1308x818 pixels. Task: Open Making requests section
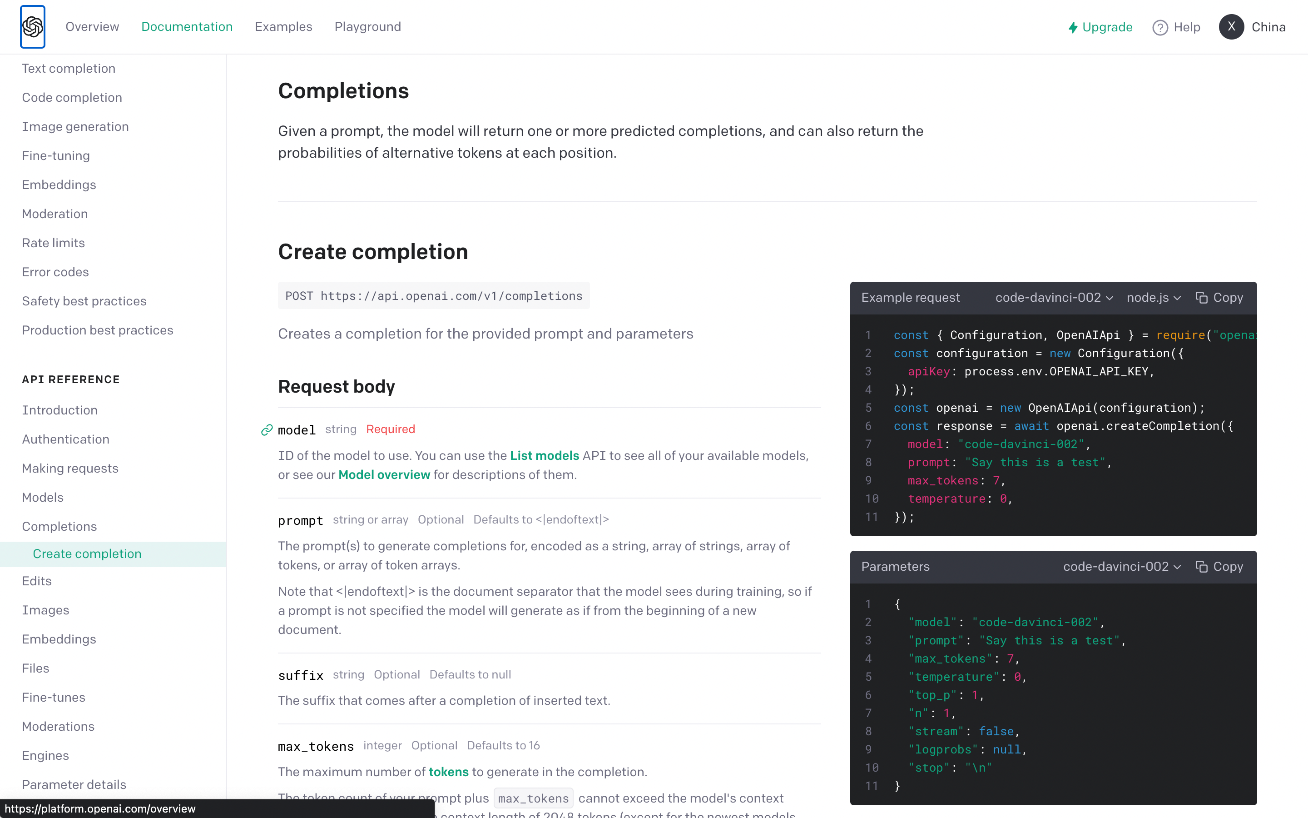point(70,469)
